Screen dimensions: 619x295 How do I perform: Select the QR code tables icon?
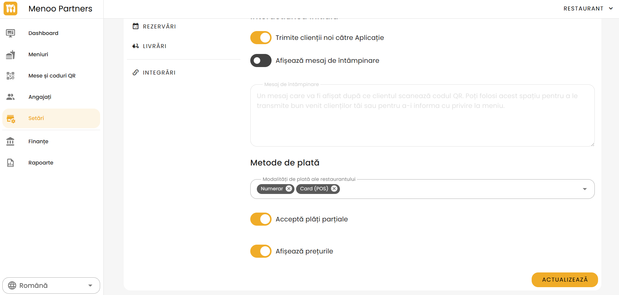[x=10, y=76]
